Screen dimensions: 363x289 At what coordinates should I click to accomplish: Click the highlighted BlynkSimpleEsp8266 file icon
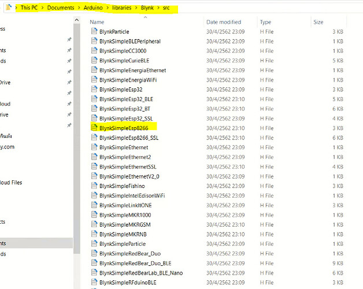94,128
